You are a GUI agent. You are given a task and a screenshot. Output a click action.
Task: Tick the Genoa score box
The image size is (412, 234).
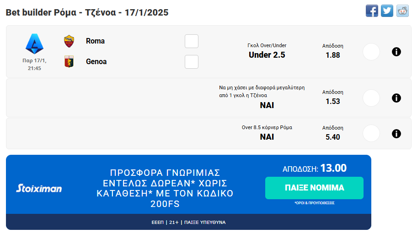click(x=192, y=61)
